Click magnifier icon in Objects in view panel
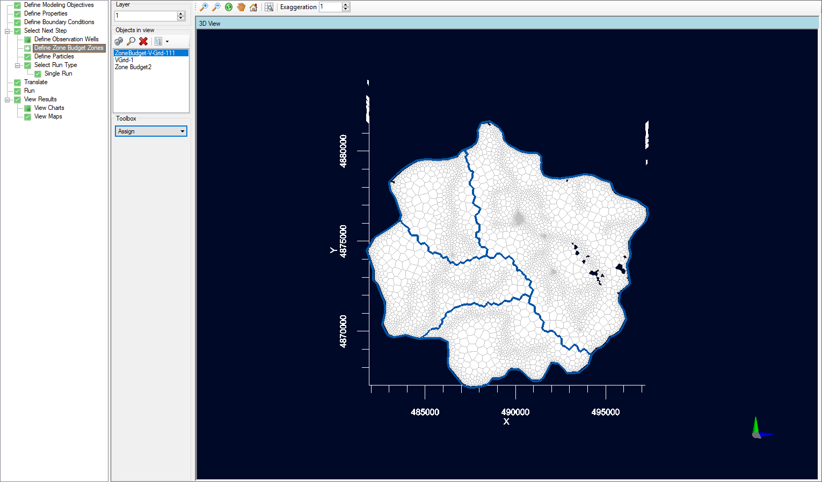This screenshot has width=822, height=482. pyautogui.click(x=131, y=41)
